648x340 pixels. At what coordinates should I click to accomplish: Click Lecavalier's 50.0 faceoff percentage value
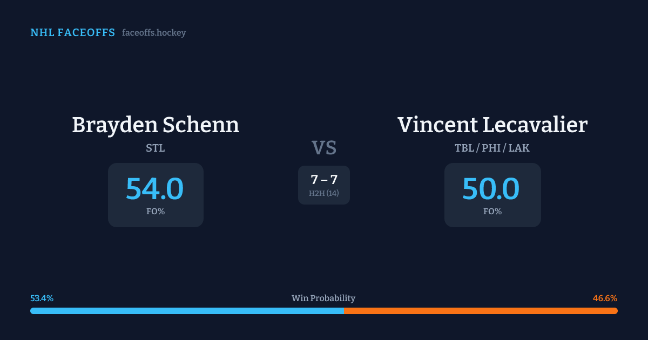click(491, 189)
